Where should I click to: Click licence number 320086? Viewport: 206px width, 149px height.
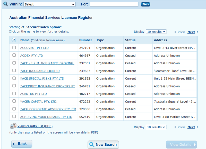pos(85,109)
